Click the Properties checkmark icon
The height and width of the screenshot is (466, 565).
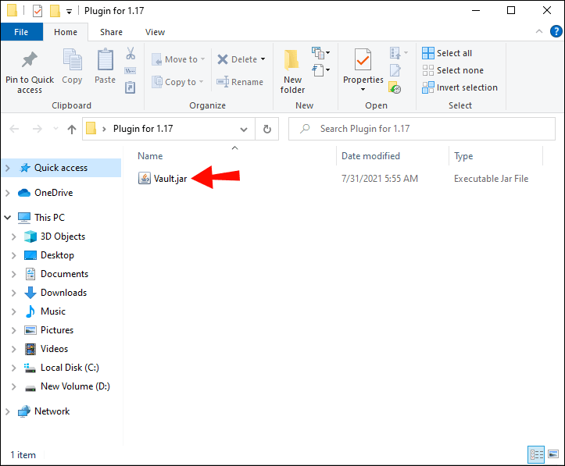pyautogui.click(x=363, y=60)
